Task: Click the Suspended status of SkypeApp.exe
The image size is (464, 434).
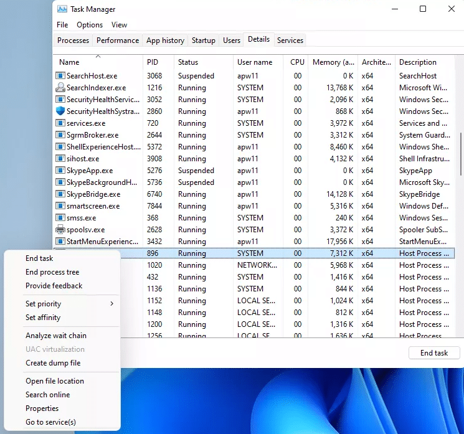Action: click(x=196, y=171)
